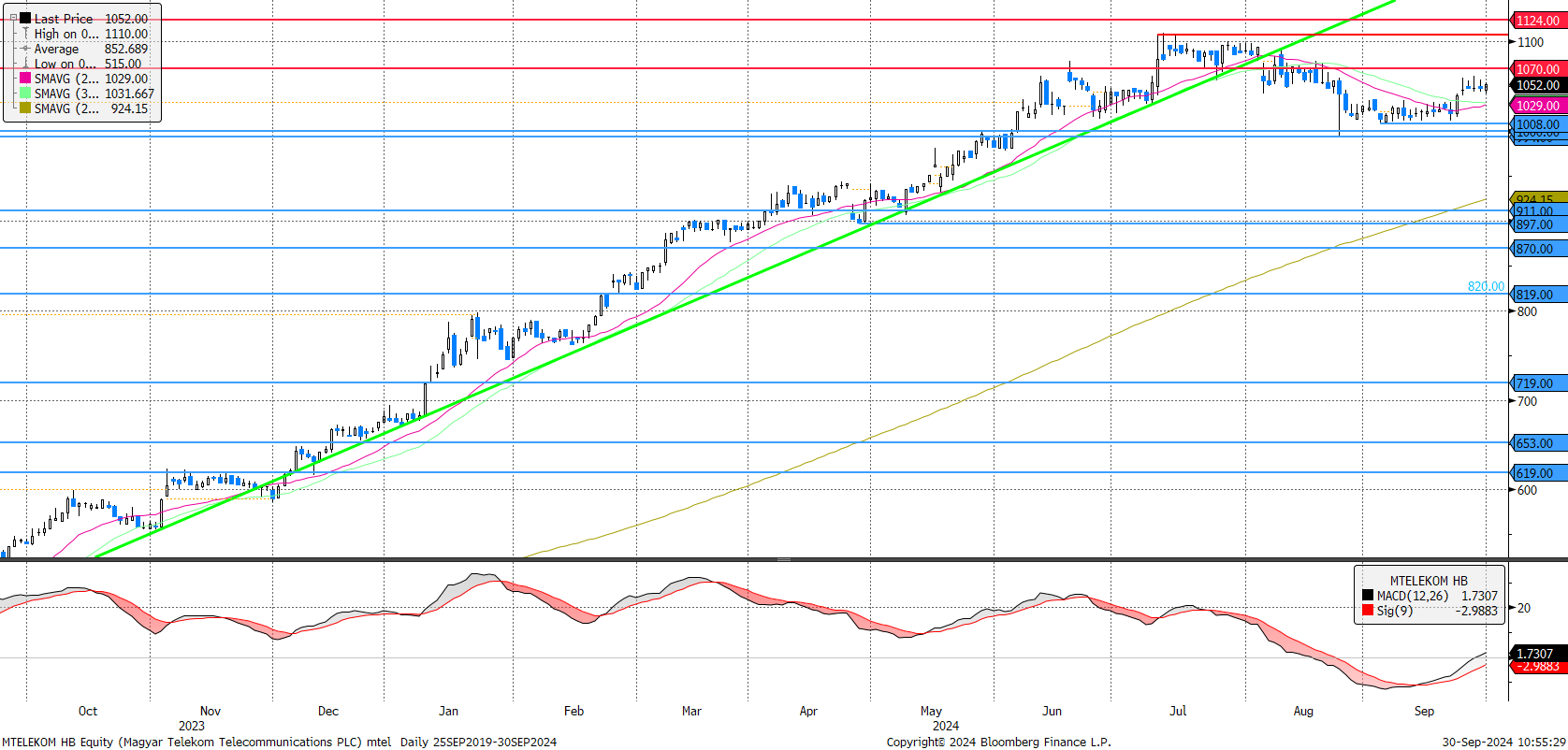Viewport: 1568px width, 750px height.
Task: Click the MTELEKOM HB Equity footer description
Action: pos(279,742)
